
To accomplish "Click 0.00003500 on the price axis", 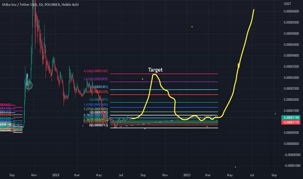I will (x=291, y=66).
